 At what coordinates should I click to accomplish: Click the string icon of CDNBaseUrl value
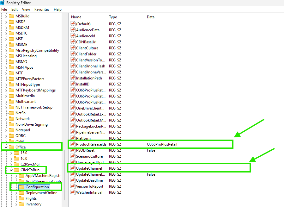coord(73,42)
